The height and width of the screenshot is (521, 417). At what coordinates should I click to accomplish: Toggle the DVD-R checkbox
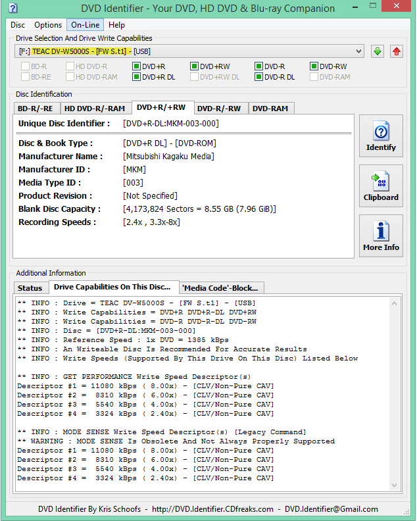click(x=259, y=66)
